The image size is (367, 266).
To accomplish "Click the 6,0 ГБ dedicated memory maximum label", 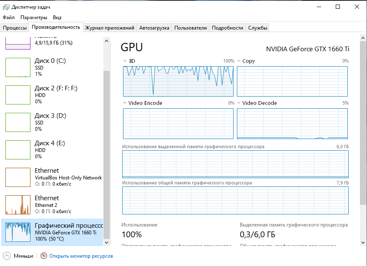I will (x=343, y=147).
